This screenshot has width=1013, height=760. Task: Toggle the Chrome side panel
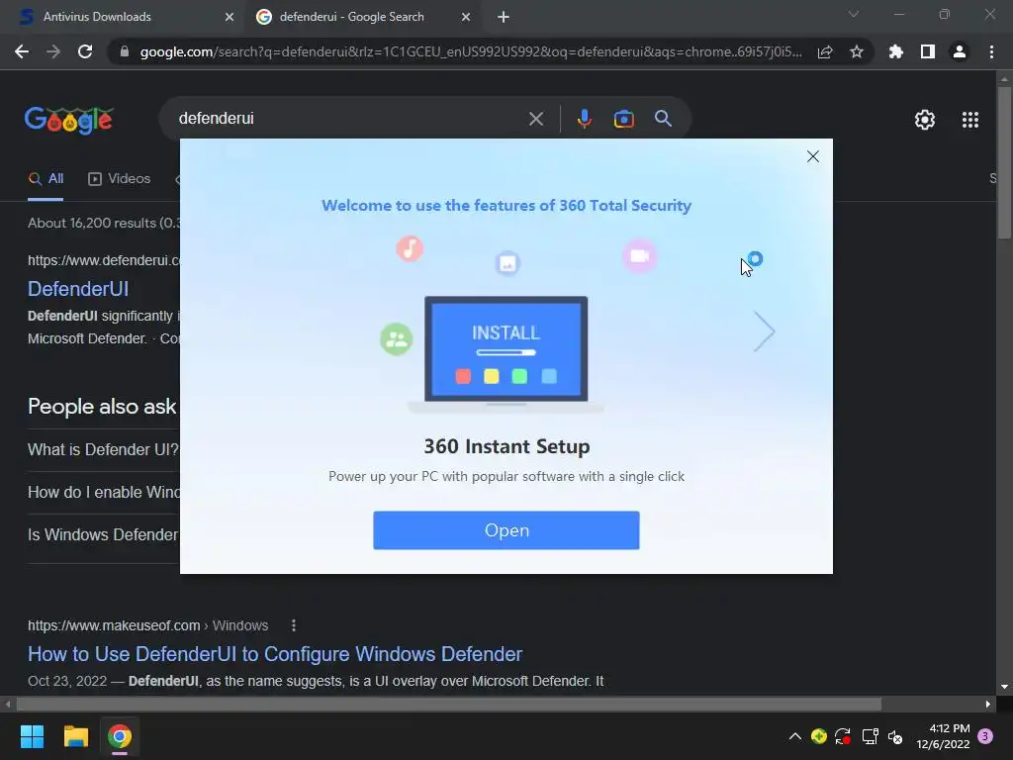pos(928,51)
